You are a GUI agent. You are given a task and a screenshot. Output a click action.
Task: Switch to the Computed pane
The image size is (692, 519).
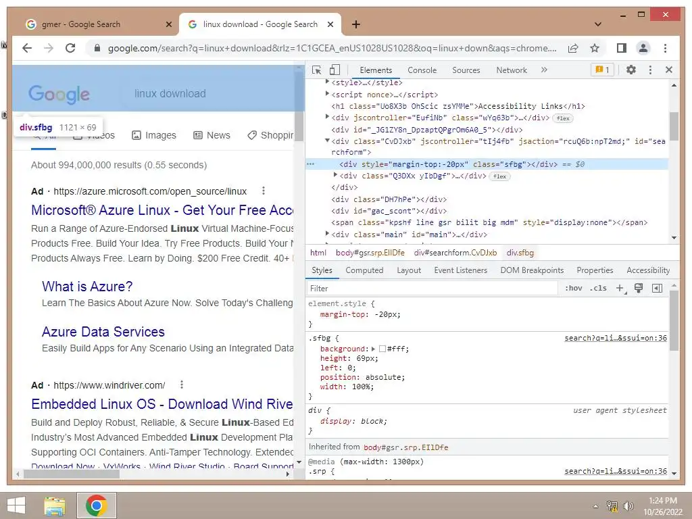364,270
